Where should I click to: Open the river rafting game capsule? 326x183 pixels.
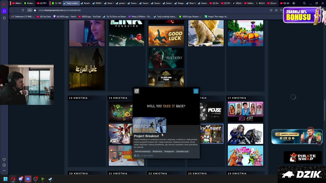(246, 33)
